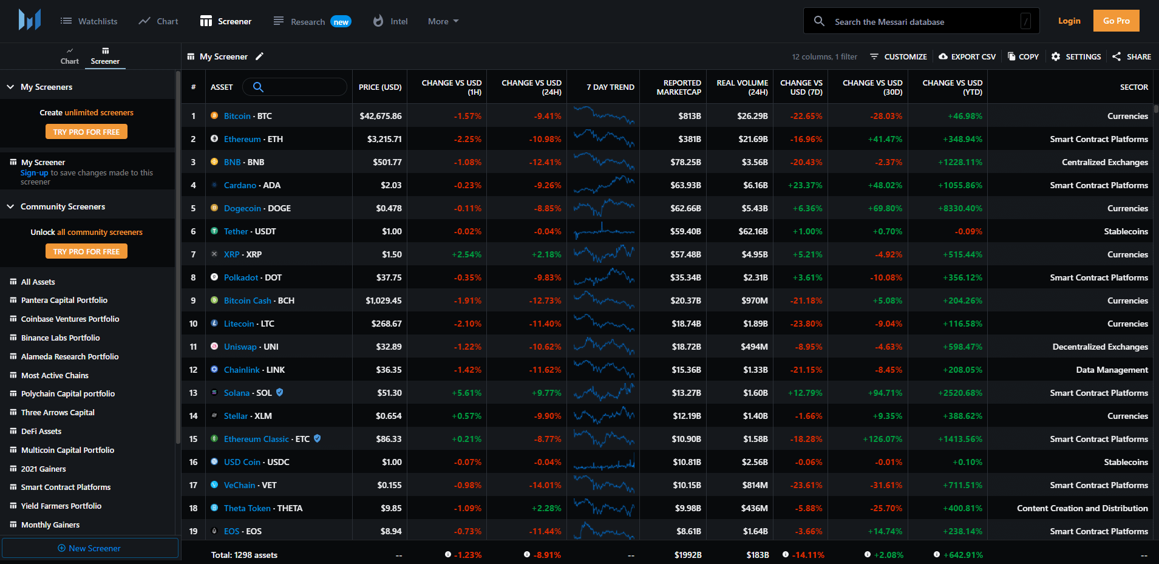Click into the Messari database search field
Screen dimensions: 1159x564
[x=923, y=21]
